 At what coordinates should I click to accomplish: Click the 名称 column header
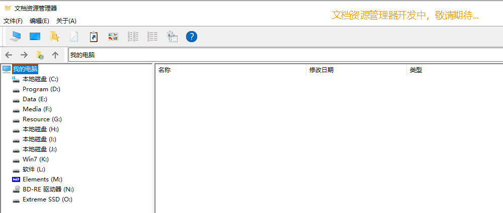[231, 70]
